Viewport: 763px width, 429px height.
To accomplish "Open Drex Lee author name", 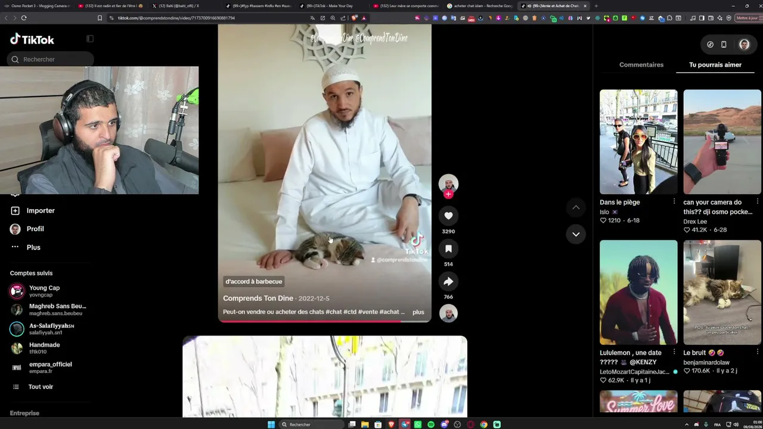I will click(x=695, y=222).
